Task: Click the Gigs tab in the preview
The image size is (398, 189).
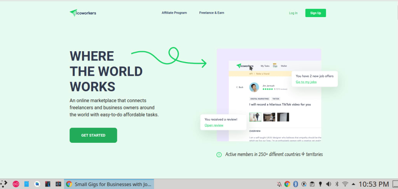Action: [x=275, y=66]
